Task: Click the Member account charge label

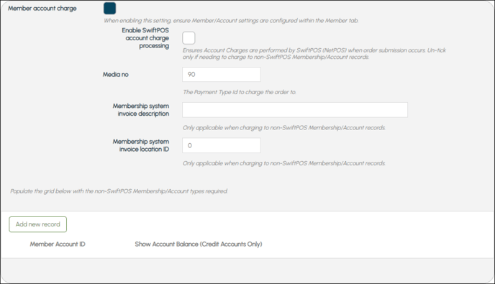Action: tap(42, 9)
